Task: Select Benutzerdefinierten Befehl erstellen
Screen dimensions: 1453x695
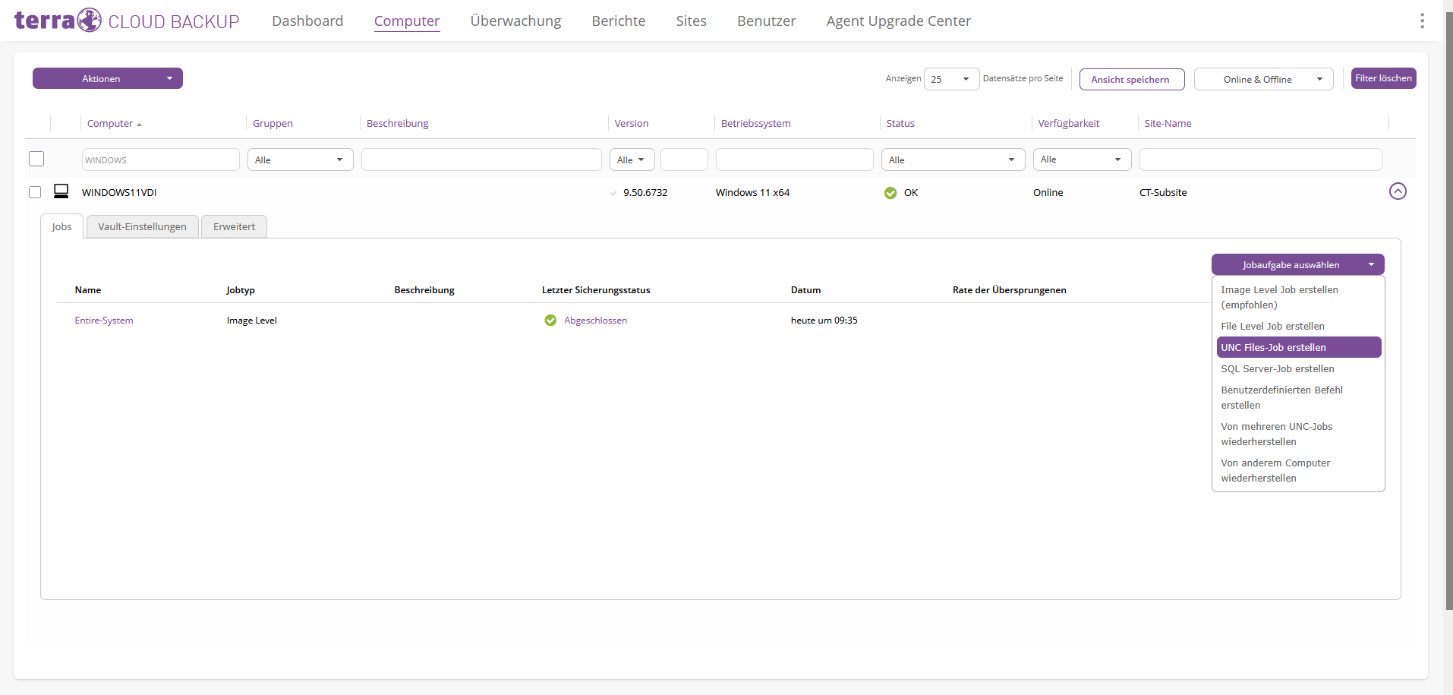Action: (1298, 397)
